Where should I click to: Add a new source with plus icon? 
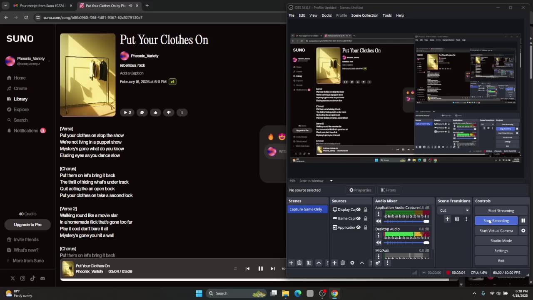click(x=334, y=263)
